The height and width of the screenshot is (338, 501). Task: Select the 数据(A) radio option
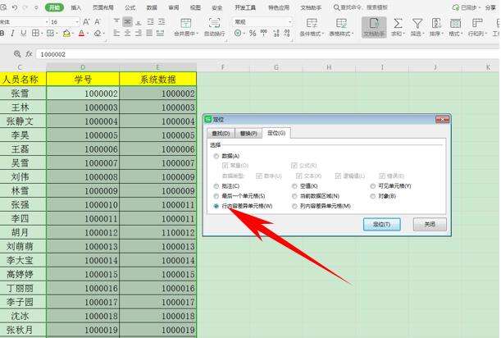click(x=216, y=156)
